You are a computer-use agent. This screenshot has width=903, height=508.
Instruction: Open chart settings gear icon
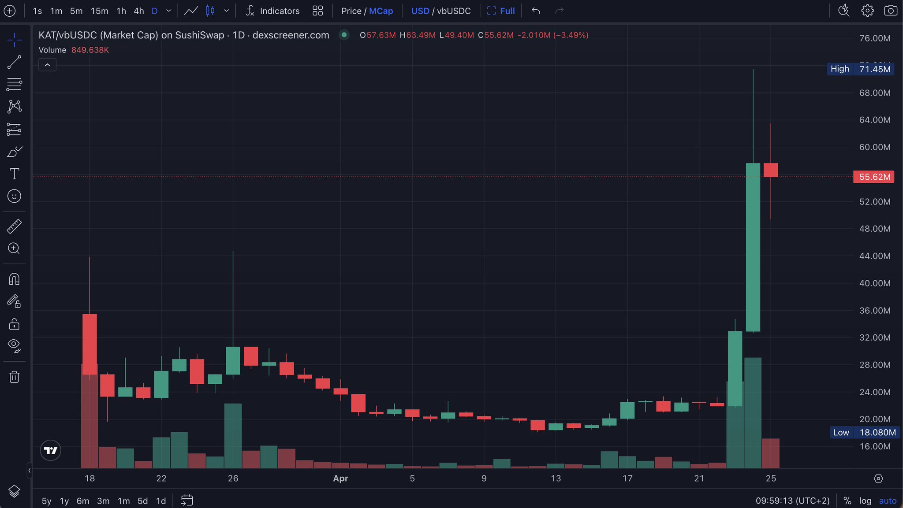(x=867, y=11)
